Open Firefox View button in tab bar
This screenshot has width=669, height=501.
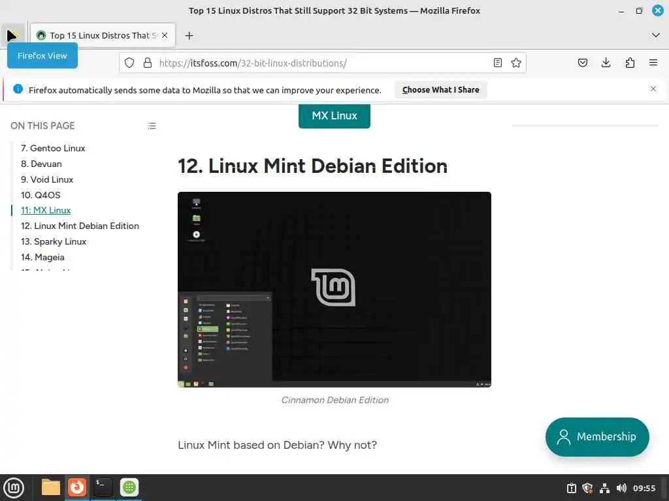tap(13, 35)
